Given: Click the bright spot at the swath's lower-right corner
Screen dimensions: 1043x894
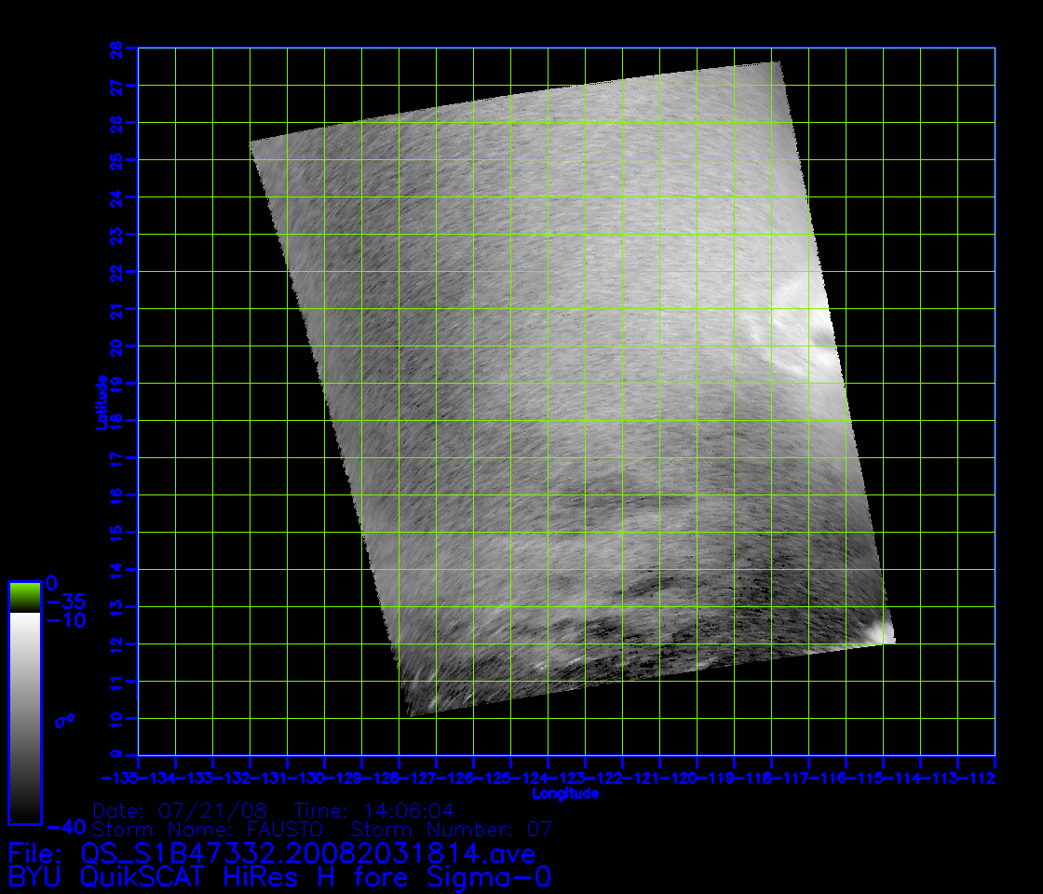Looking at the screenshot, I should 875,634.
